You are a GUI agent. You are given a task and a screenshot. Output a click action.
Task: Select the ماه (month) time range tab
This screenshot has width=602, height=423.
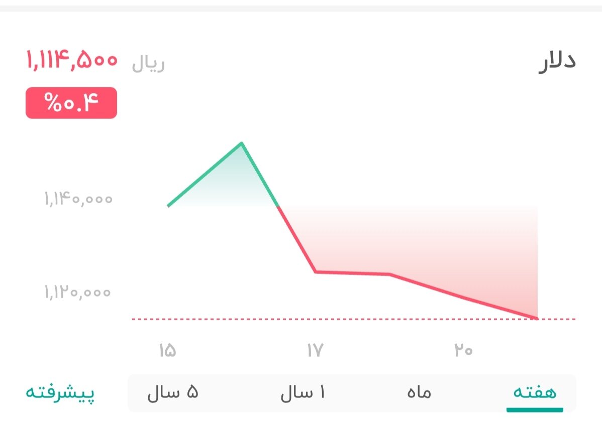tap(420, 393)
